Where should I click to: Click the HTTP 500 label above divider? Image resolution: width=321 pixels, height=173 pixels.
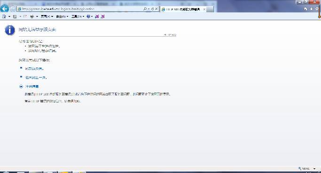tap(170, 35)
